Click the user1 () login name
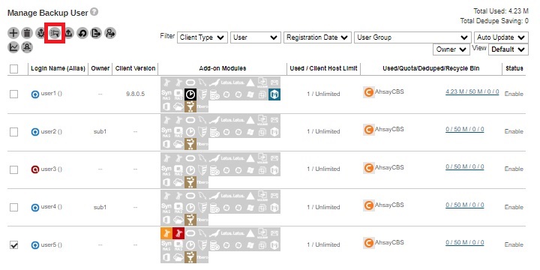This screenshot has width=540, height=270. click(51, 94)
